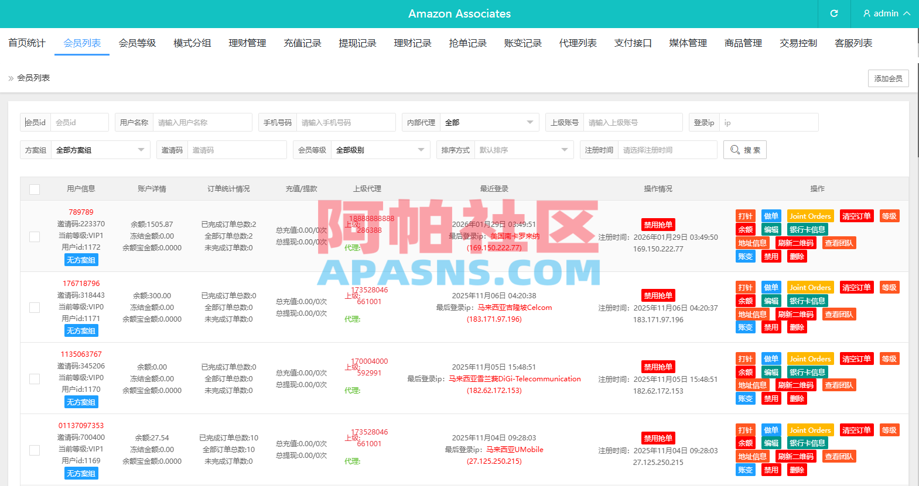Click the search magnifier button
919x486 pixels.
coord(744,150)
